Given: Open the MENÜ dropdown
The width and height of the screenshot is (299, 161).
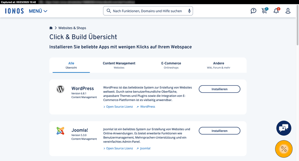Looking at the screenshot, I should [x=38, y=11].
